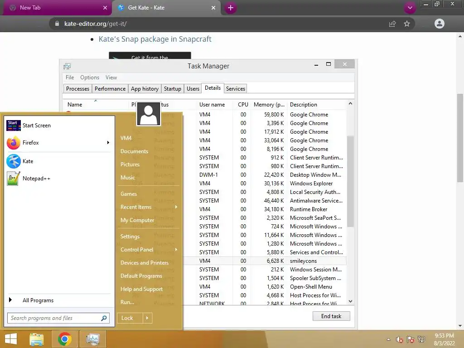Viewport: 464px width, 348px height.
Task: Open Action Center flag tray icon
Action: 411,339
